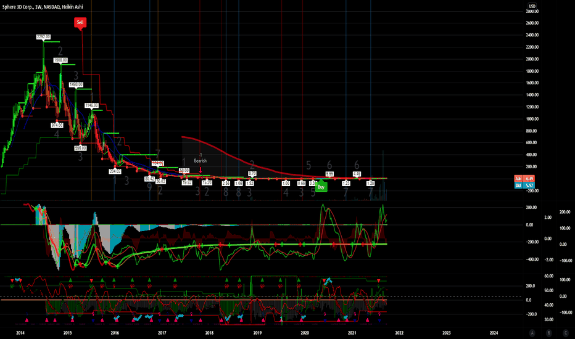Viewport: 575px width, 339px height.
Task: Click the Ask 6.49 price label
Action: [524, 179]
